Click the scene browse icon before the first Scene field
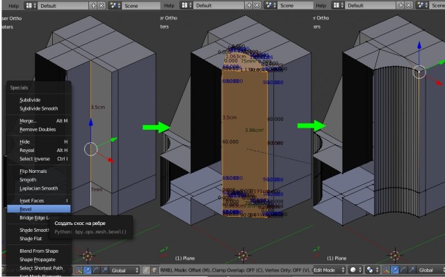The height and width of the screenshot is (277, 445). pos(115,6)
